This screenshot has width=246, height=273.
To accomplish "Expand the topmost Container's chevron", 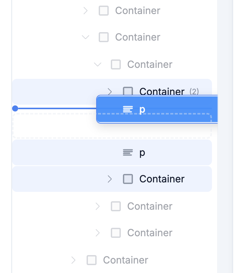I will 86,11.
